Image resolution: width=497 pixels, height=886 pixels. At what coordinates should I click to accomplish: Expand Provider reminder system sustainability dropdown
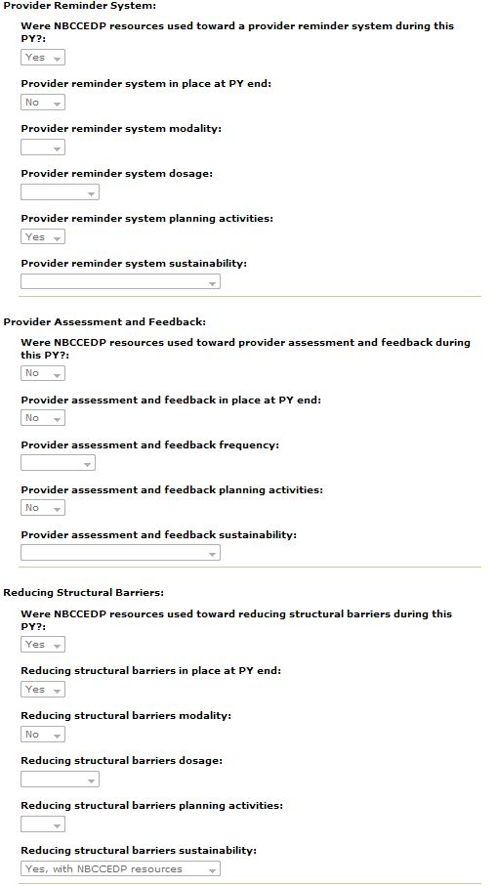pyautogui.click(x=120, y=282)
